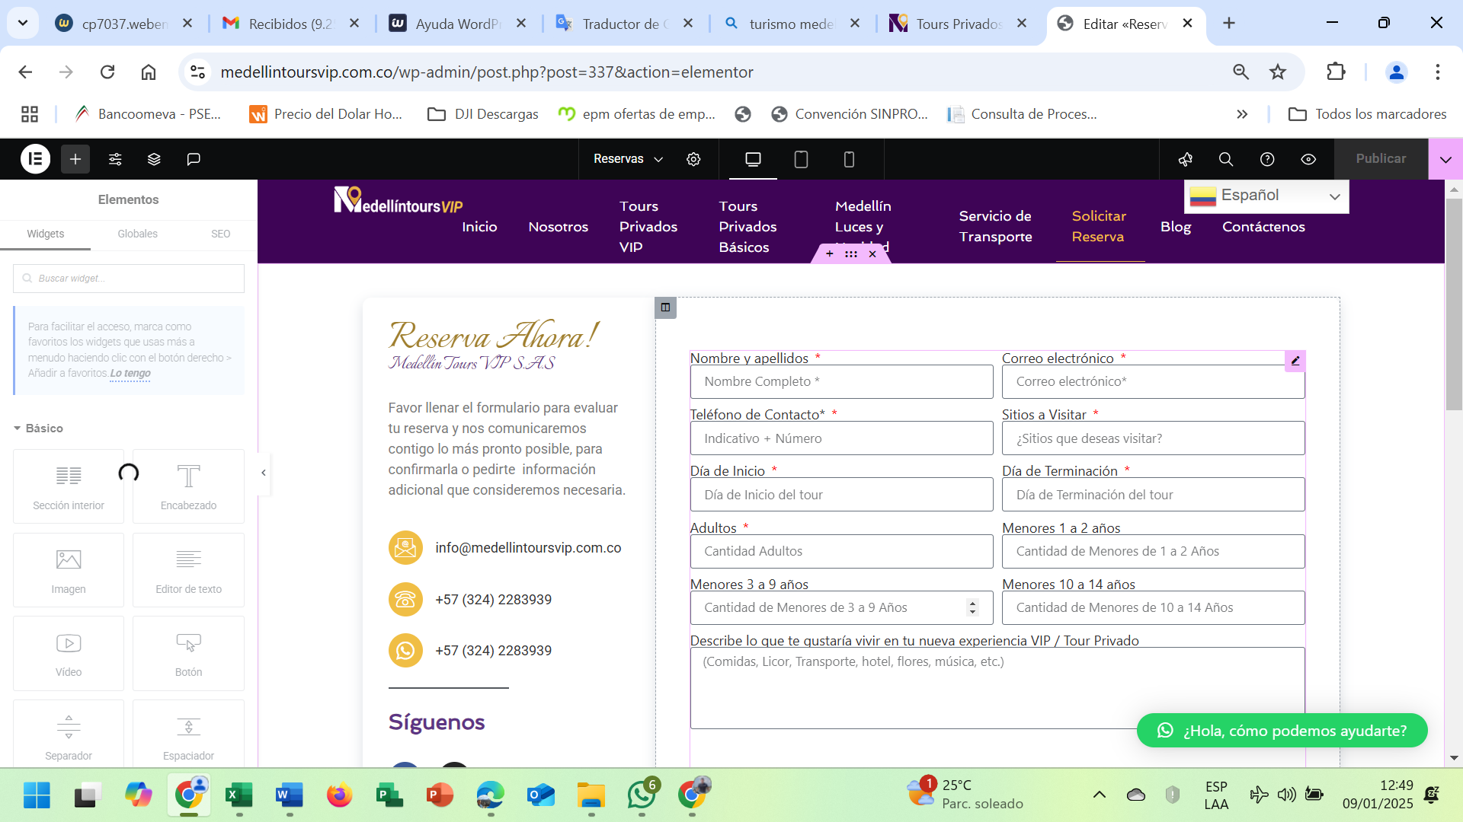Click the Tours Privados VIP menu item
1463x822 pixels.
[x=648, y=227]
